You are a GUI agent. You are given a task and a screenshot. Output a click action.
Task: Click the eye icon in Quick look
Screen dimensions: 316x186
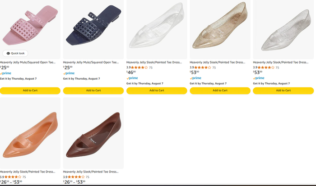point(8,53)
